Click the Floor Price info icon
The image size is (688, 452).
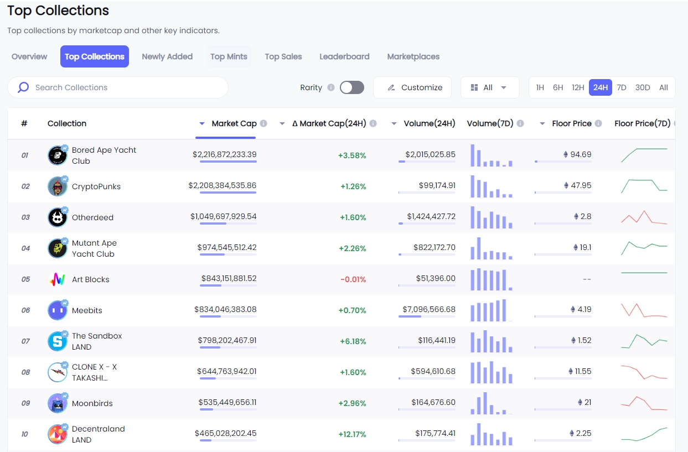tap(598, 123)
